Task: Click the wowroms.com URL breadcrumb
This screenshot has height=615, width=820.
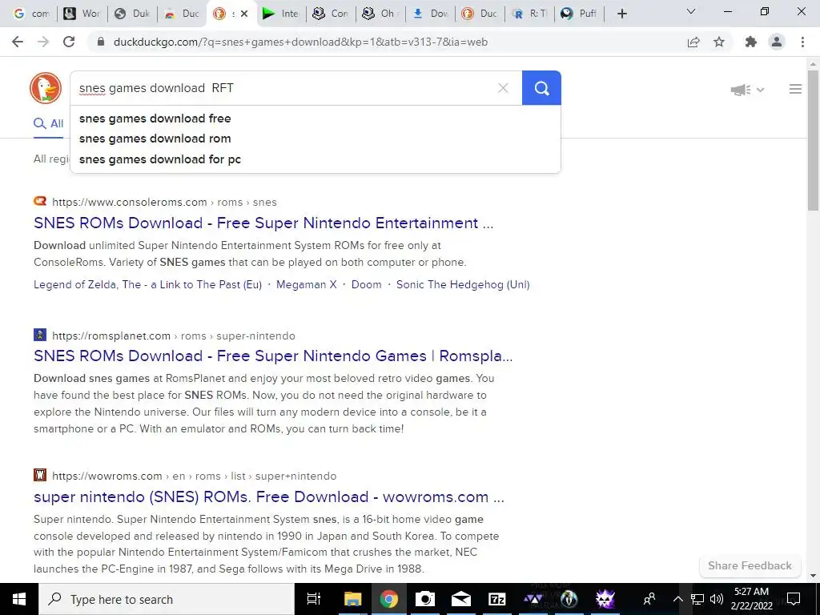Action: tap(194, 476)
